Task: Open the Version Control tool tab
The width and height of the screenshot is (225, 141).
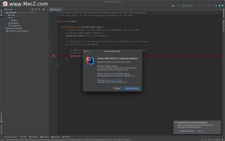Action: (10, 137)
